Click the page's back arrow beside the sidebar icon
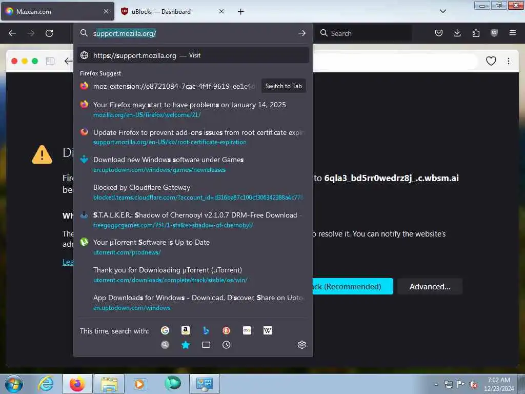525x394 pixels. [68, 61]
